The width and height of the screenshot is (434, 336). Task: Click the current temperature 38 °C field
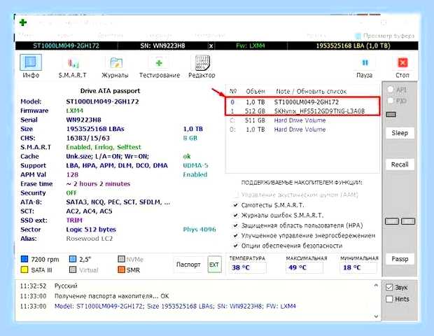tap(248, 267)
